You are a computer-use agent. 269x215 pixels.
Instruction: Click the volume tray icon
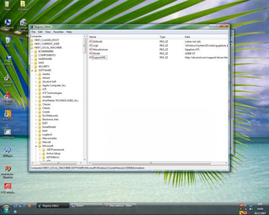pos(251,209)
